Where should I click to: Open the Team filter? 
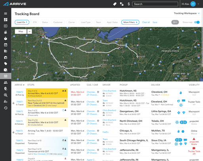[x=98, y=22]
